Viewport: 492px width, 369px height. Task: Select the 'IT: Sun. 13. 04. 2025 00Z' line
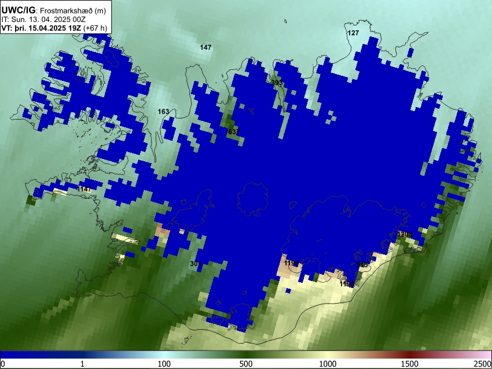[x=43, y=20]
